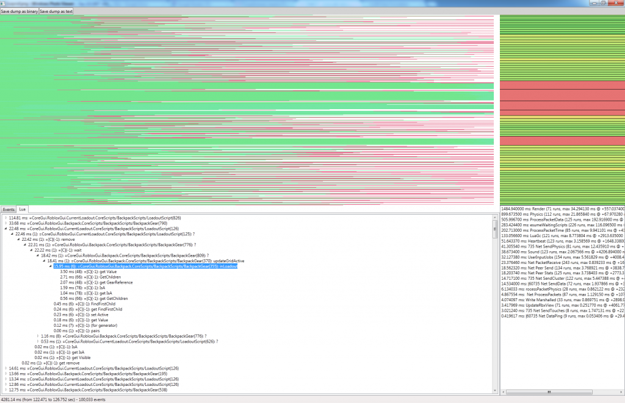Expand the 114.81 ms LoadoutScript(826) entry
Image resolution: width=625 pixels, height=403 pixels.
click(5, 218)
